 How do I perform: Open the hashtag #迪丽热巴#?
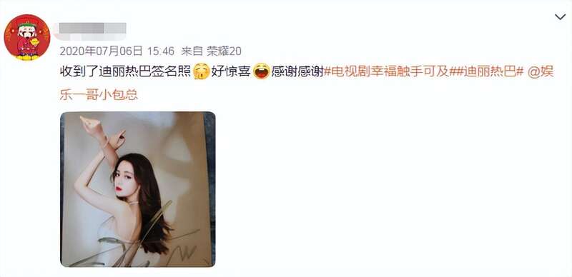coord(489,72)
